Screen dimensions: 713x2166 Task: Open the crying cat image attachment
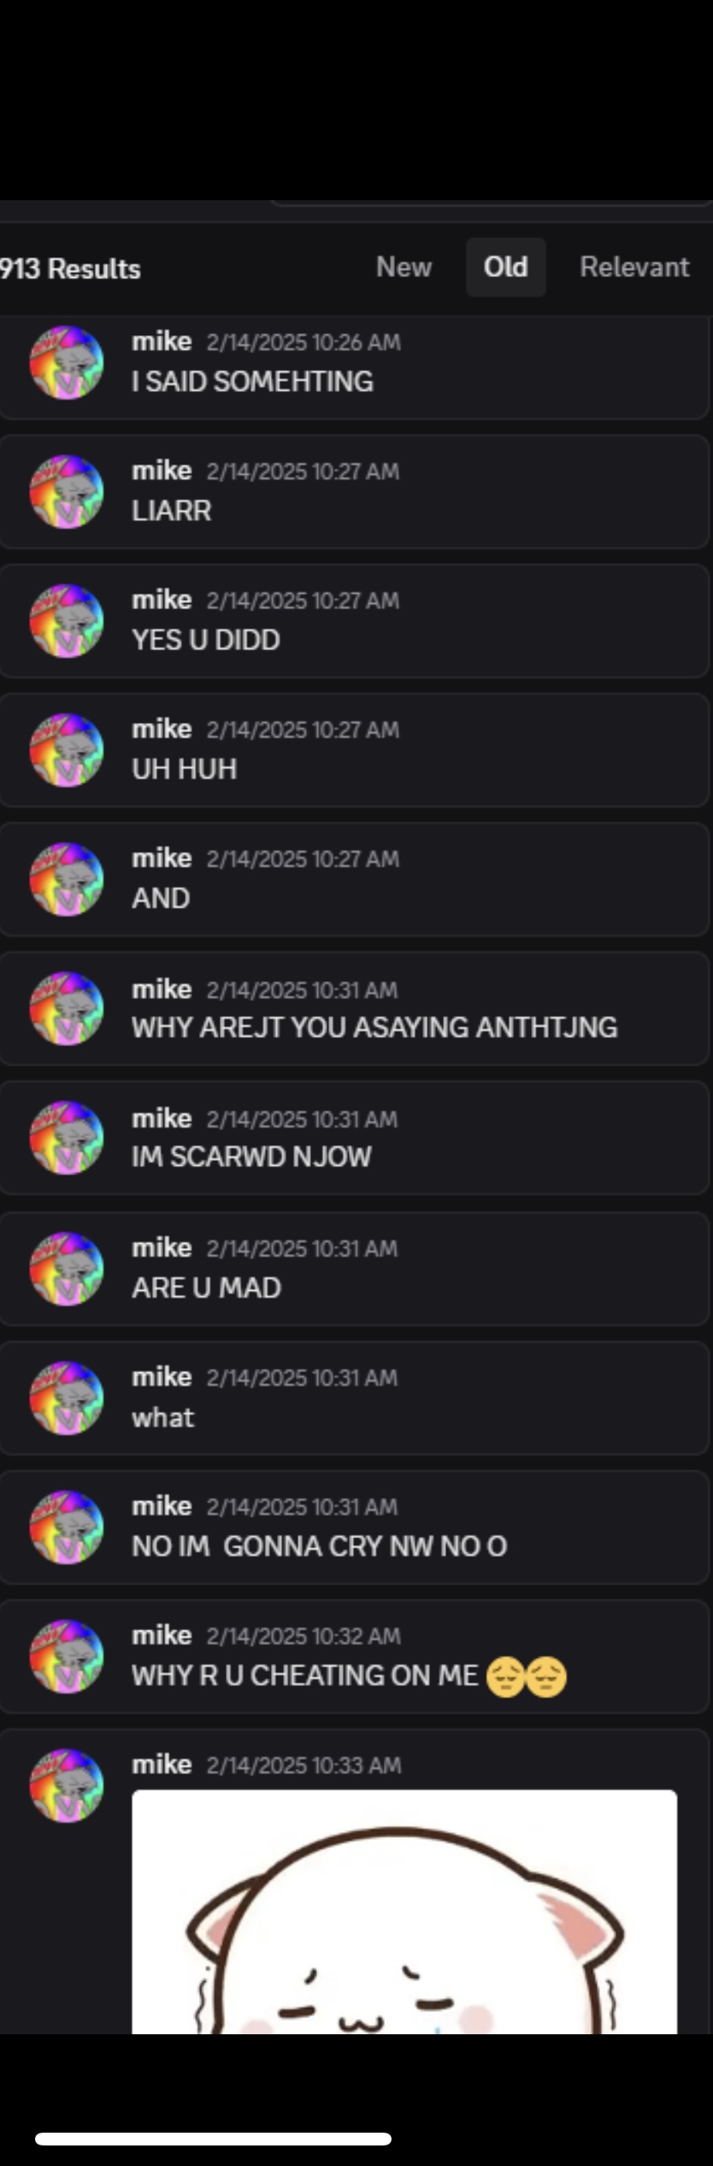pyautogui.click(x=404, y=1913)
